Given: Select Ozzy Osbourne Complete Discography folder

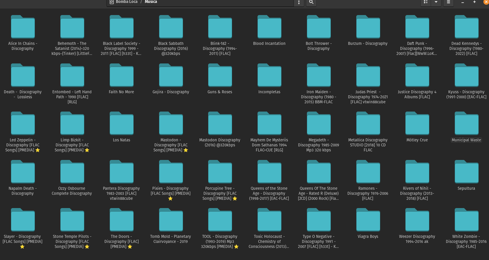Looking at the screenshot, I should click(72, 172).
